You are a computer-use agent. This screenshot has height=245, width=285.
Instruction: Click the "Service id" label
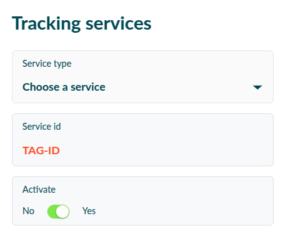coord(42,127)
